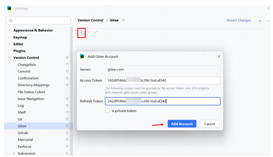Click the project-level icon on Changelists row
This screenshot has width=273, height=157.
(x=67, y=64)
